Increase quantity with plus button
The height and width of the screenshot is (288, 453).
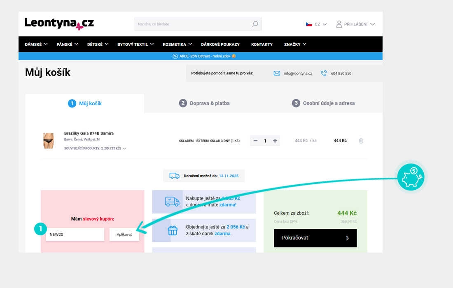275,141
